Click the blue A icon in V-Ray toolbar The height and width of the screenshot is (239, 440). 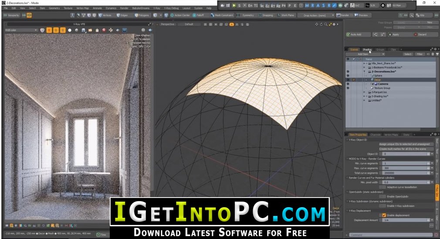point(318,5)
